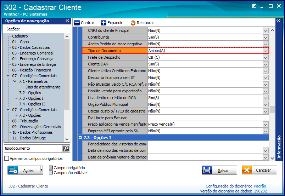Click the search magnifier beside tipodocumento

pos(66,149)
